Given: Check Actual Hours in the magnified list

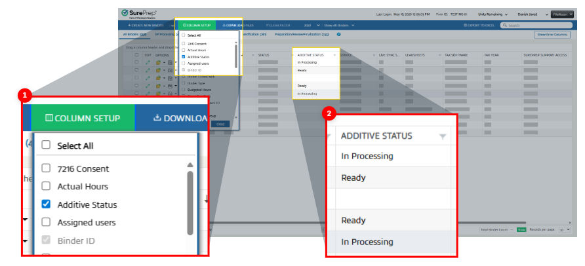Looking at the screenshot, I should point(46,186).
